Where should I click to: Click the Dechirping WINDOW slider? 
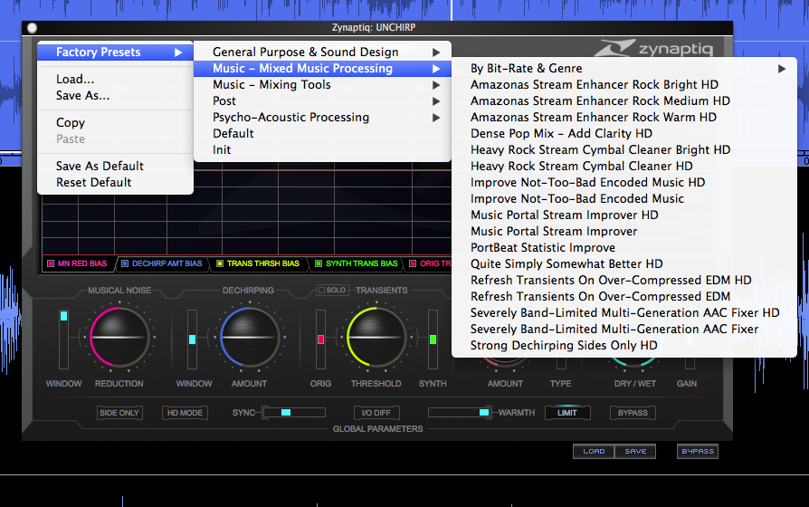(192, 340)
